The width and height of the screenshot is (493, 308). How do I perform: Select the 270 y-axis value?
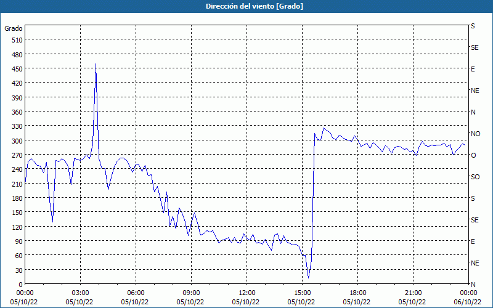[18, 155]
